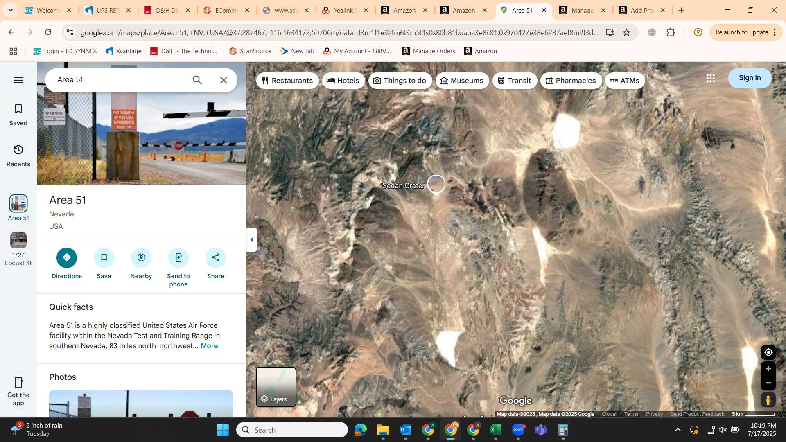Filter map by ATMs
The width and height of the screenshot is (786, 442).
pos(625,81)
